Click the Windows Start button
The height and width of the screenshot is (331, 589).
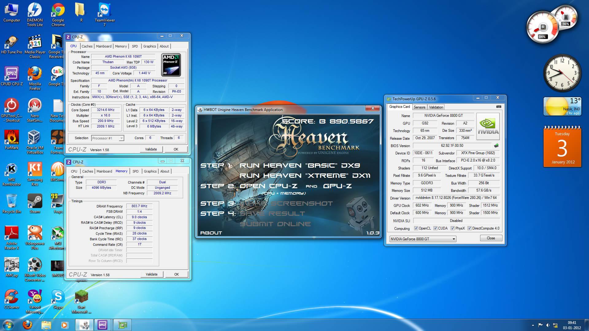tap(8, 325)
